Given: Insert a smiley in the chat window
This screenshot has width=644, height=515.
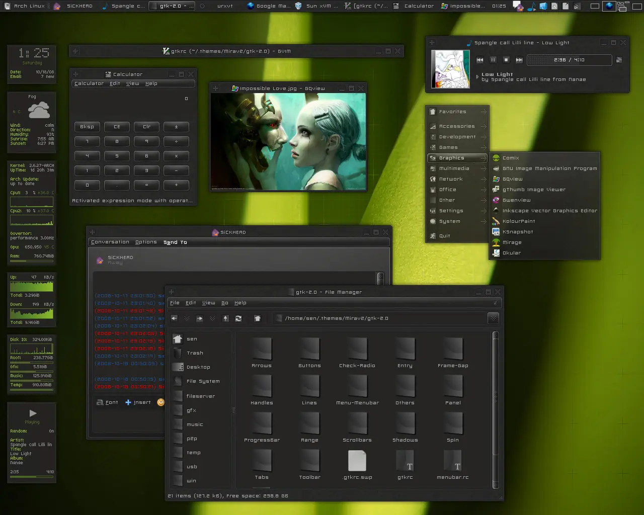Looking at the screenshot, I should (x=161, y=402).
